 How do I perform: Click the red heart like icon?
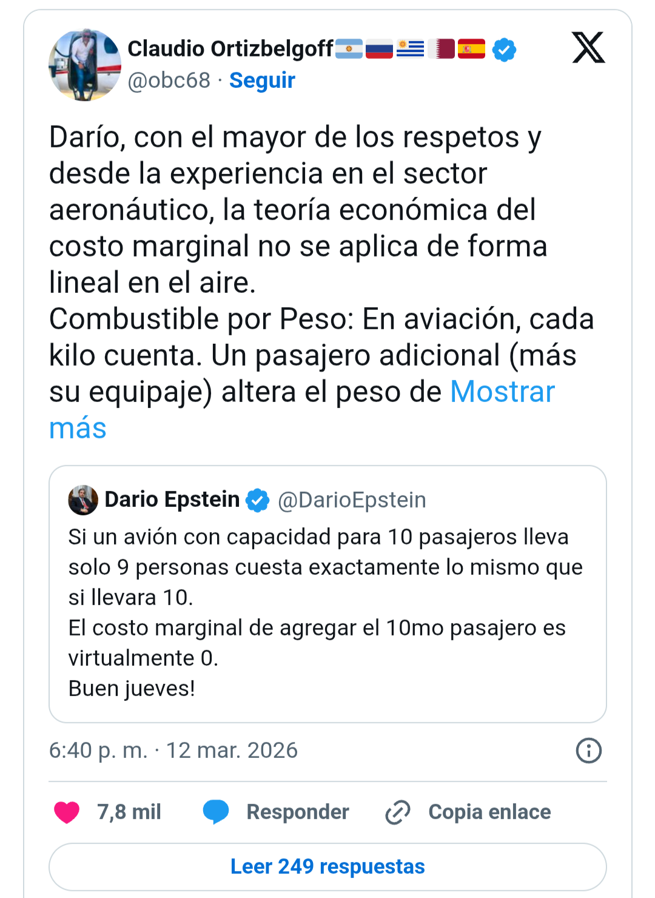(67, 812)
